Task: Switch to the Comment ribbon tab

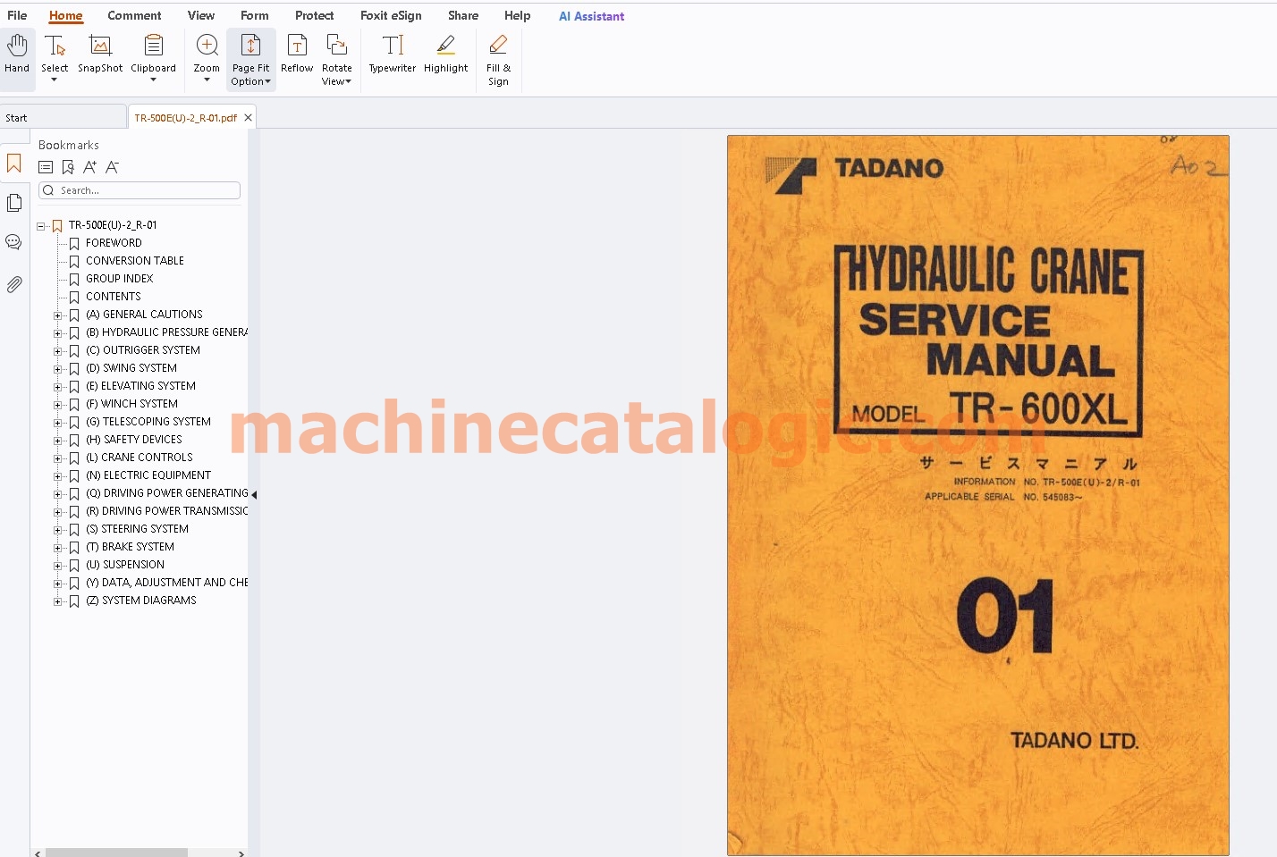Action: pos(134,15)
